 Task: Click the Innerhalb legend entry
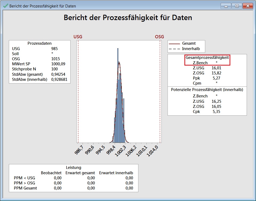191,48
